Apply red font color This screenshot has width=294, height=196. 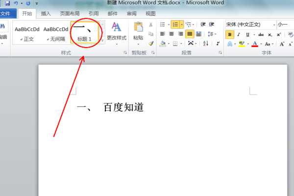pyautogui.click(x=255, y=44)
